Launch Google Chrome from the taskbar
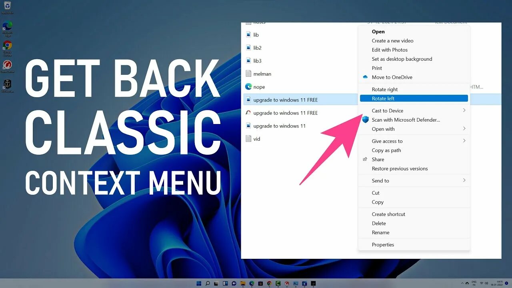The height and width of the screenshot is (288, 512). [269, 283]
